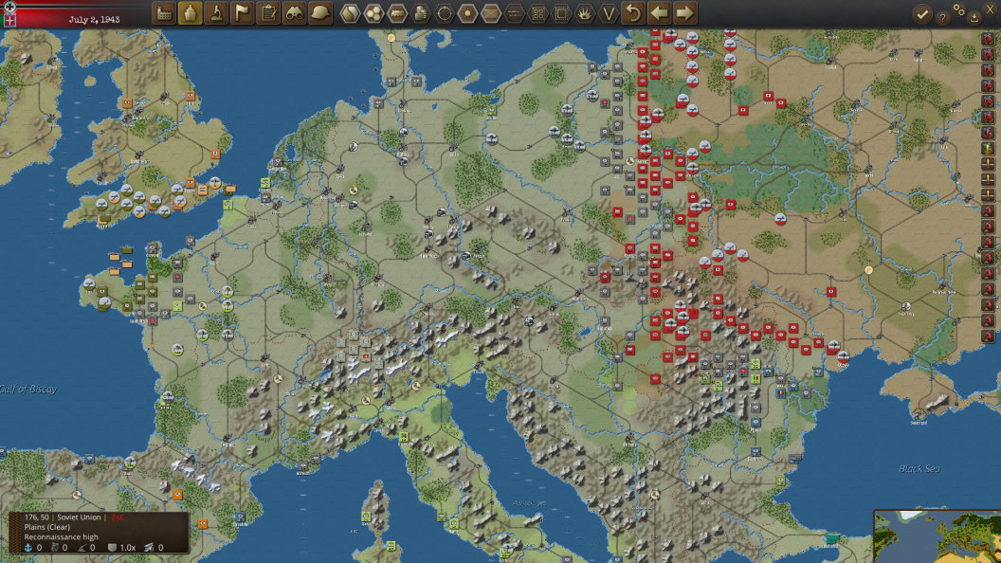
Task: Click the red-white cross flag icon
Action: point(9,21)
